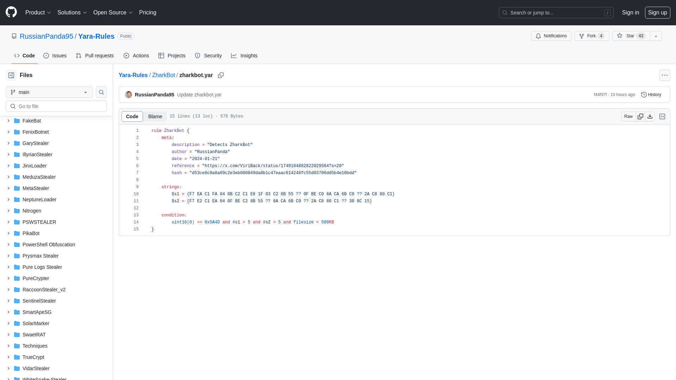Fork the repository

tap(591, 36)
